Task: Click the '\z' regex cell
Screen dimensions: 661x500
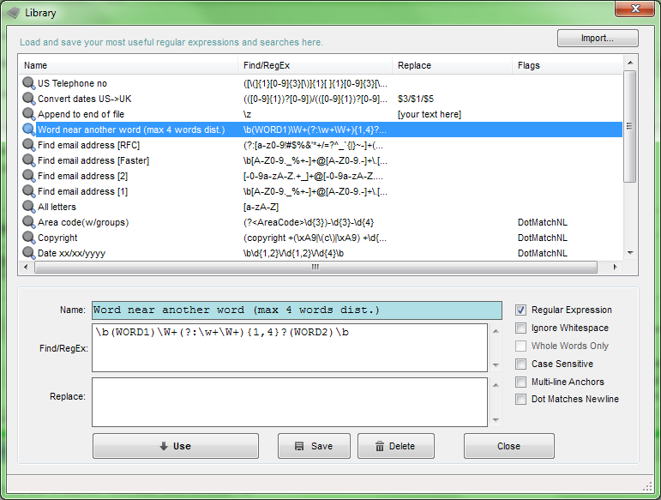Action: 247,114
